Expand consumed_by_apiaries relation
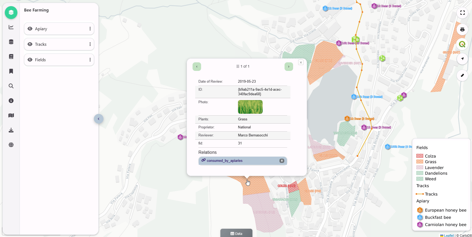Image resolution: width=472 pixels, height=237 pixels. pos(243,161)
